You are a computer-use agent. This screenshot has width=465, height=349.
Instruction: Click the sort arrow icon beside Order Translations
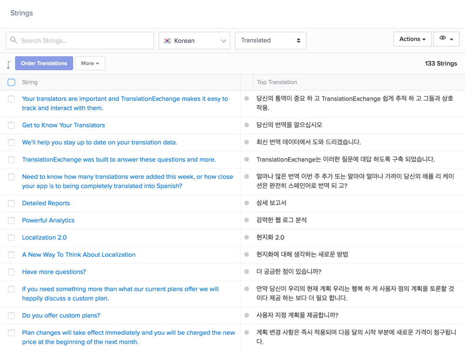click(8, 65)
